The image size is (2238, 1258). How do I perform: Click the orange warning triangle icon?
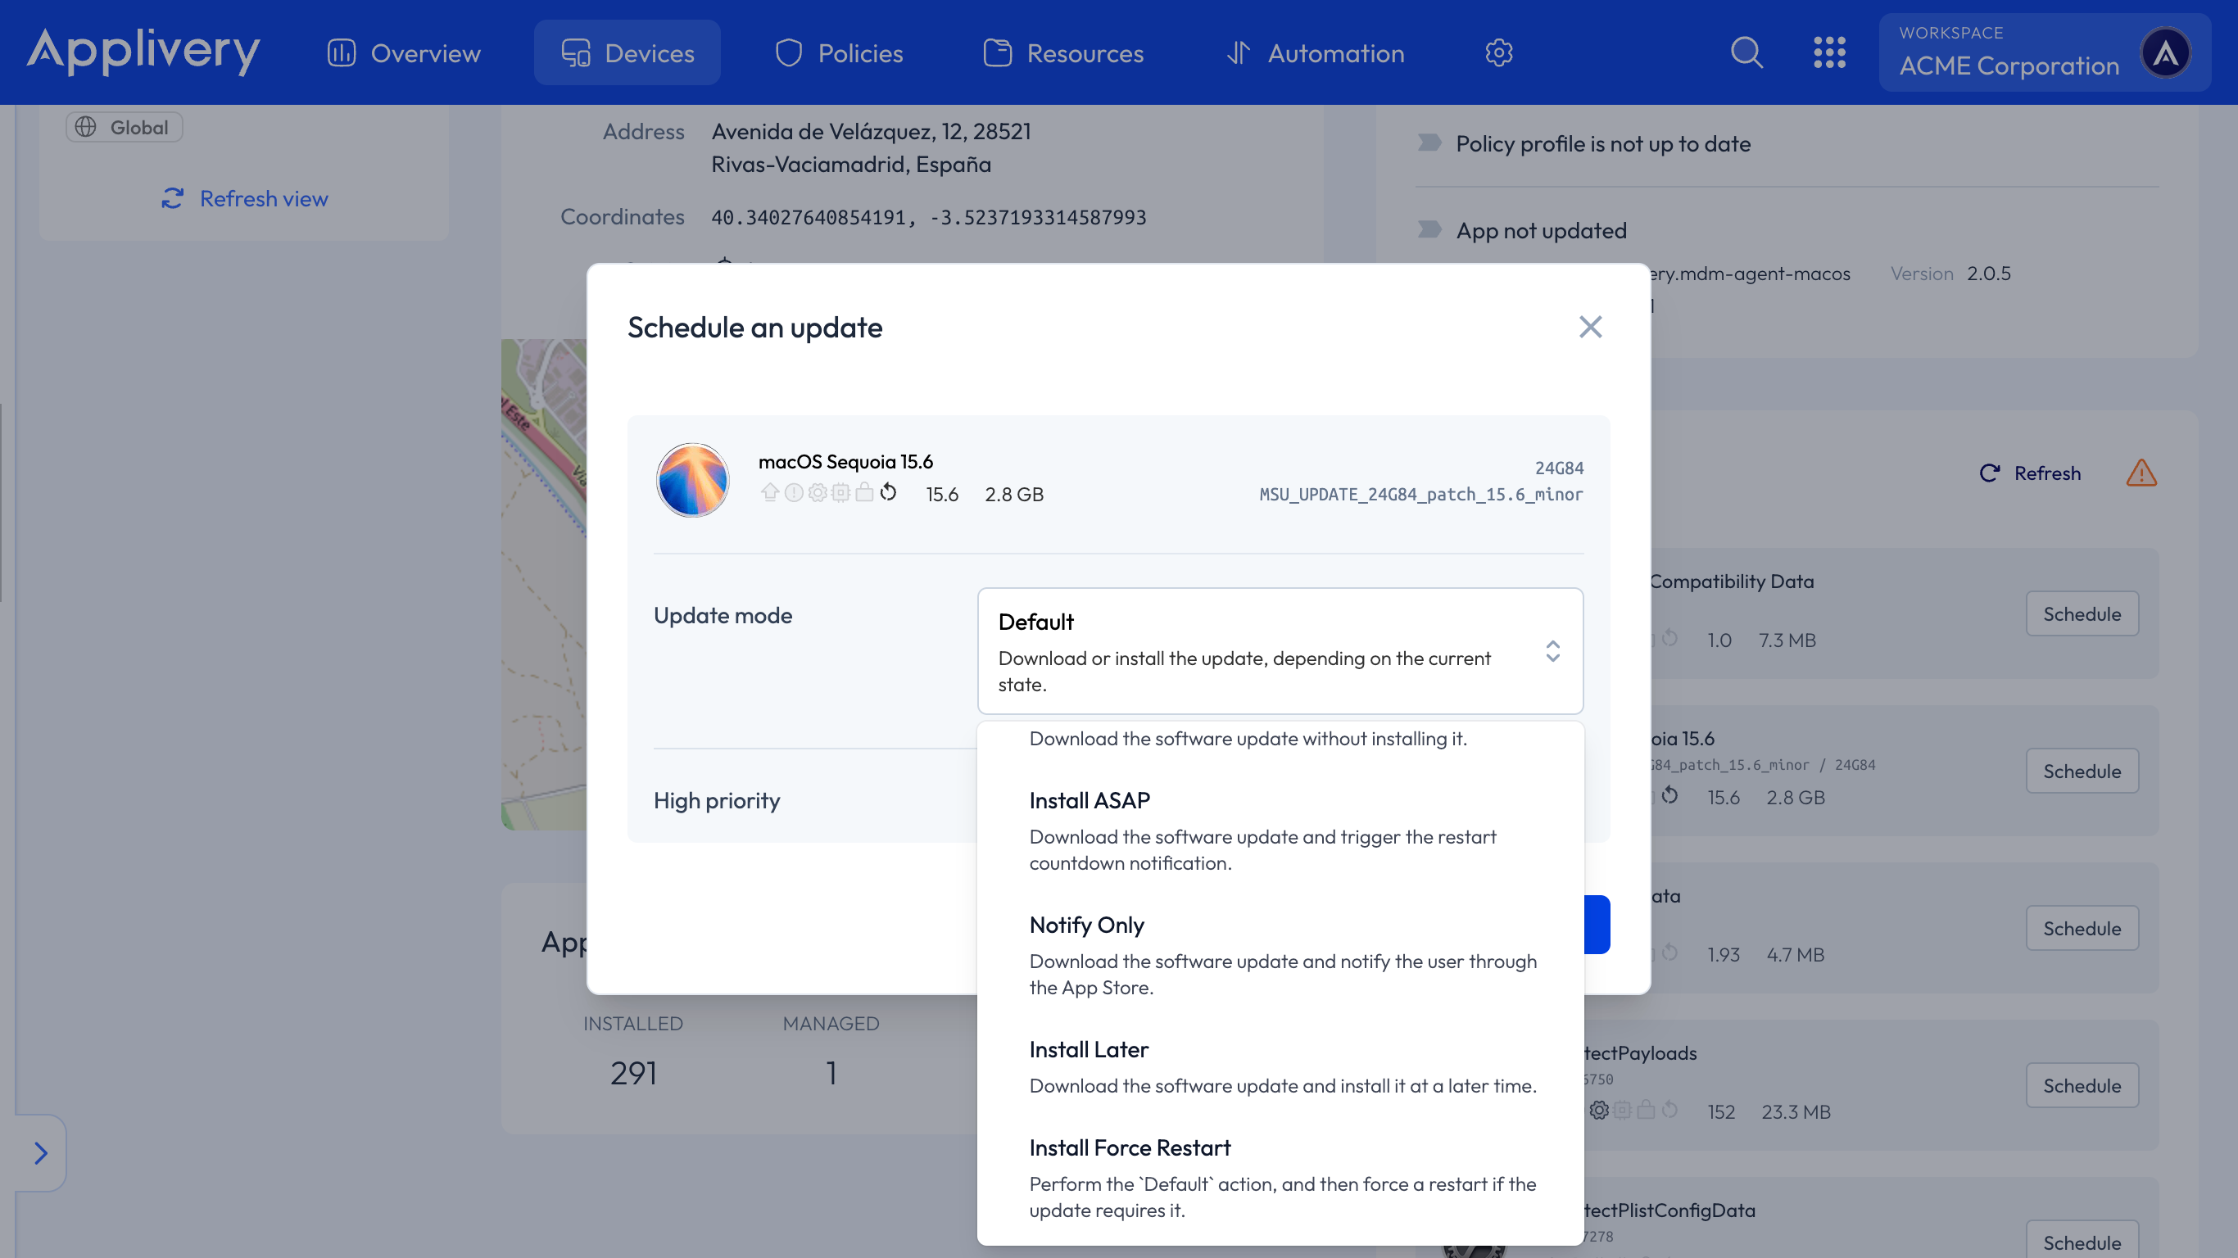point(2141,473)
